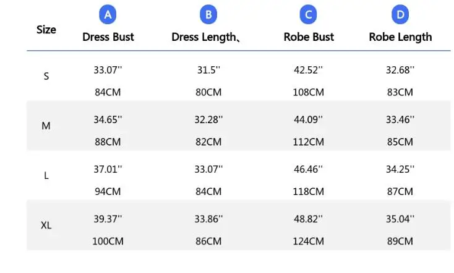Click the 46.46'' robe bust value
Viewport: 454px width, 273px height.
[x=309, y=169]
